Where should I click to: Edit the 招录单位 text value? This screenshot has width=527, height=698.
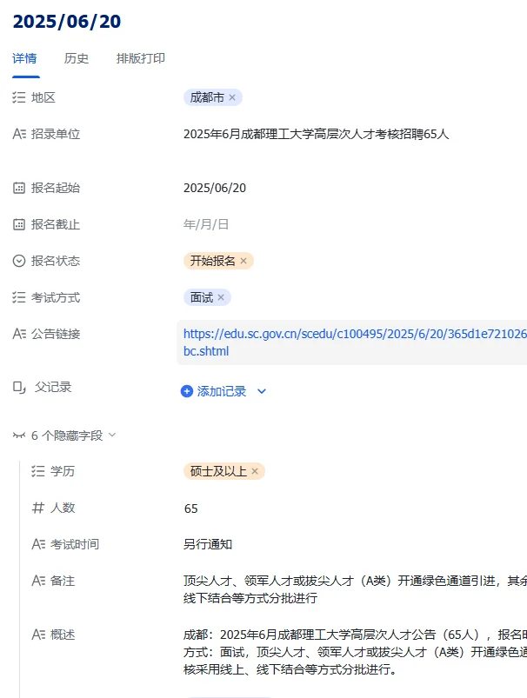click(316, 134)
